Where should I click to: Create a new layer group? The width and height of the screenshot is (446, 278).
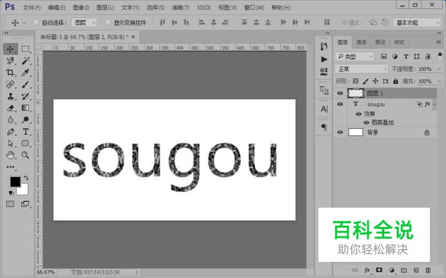[403, 270]
